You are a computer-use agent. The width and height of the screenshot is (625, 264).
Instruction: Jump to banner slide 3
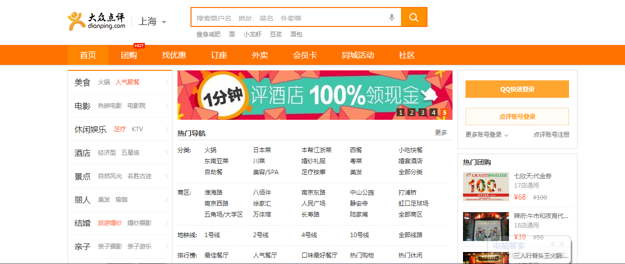pyautogui.click(x=422, y=112)
